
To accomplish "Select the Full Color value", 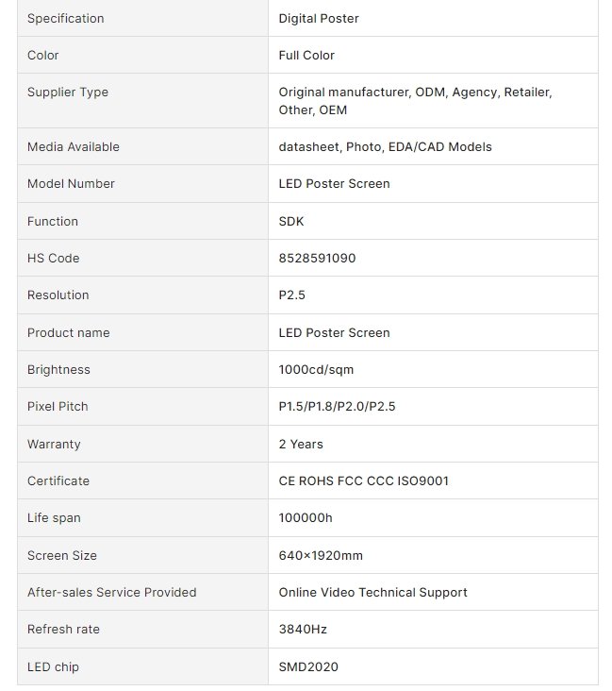I will tap(306, 55).
